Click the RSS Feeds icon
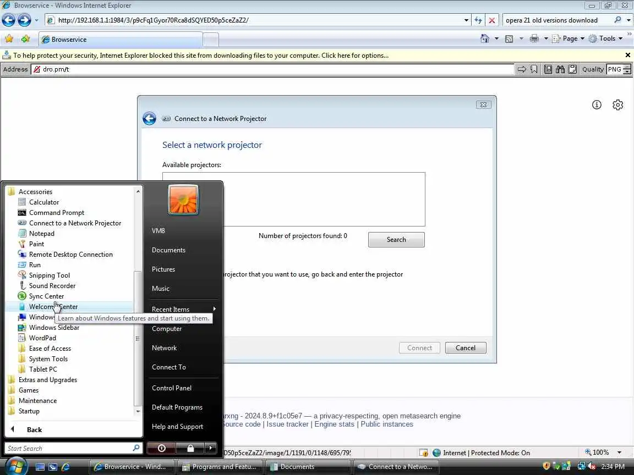The image size is (634, 475). 509,39
